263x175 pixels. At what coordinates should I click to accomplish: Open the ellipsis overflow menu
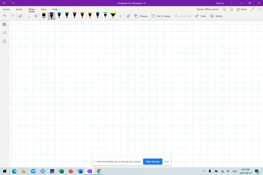(x=259, y=9)
